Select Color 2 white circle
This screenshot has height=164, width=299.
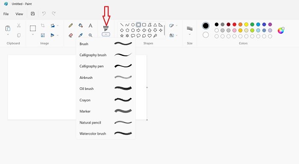point(205,35)
